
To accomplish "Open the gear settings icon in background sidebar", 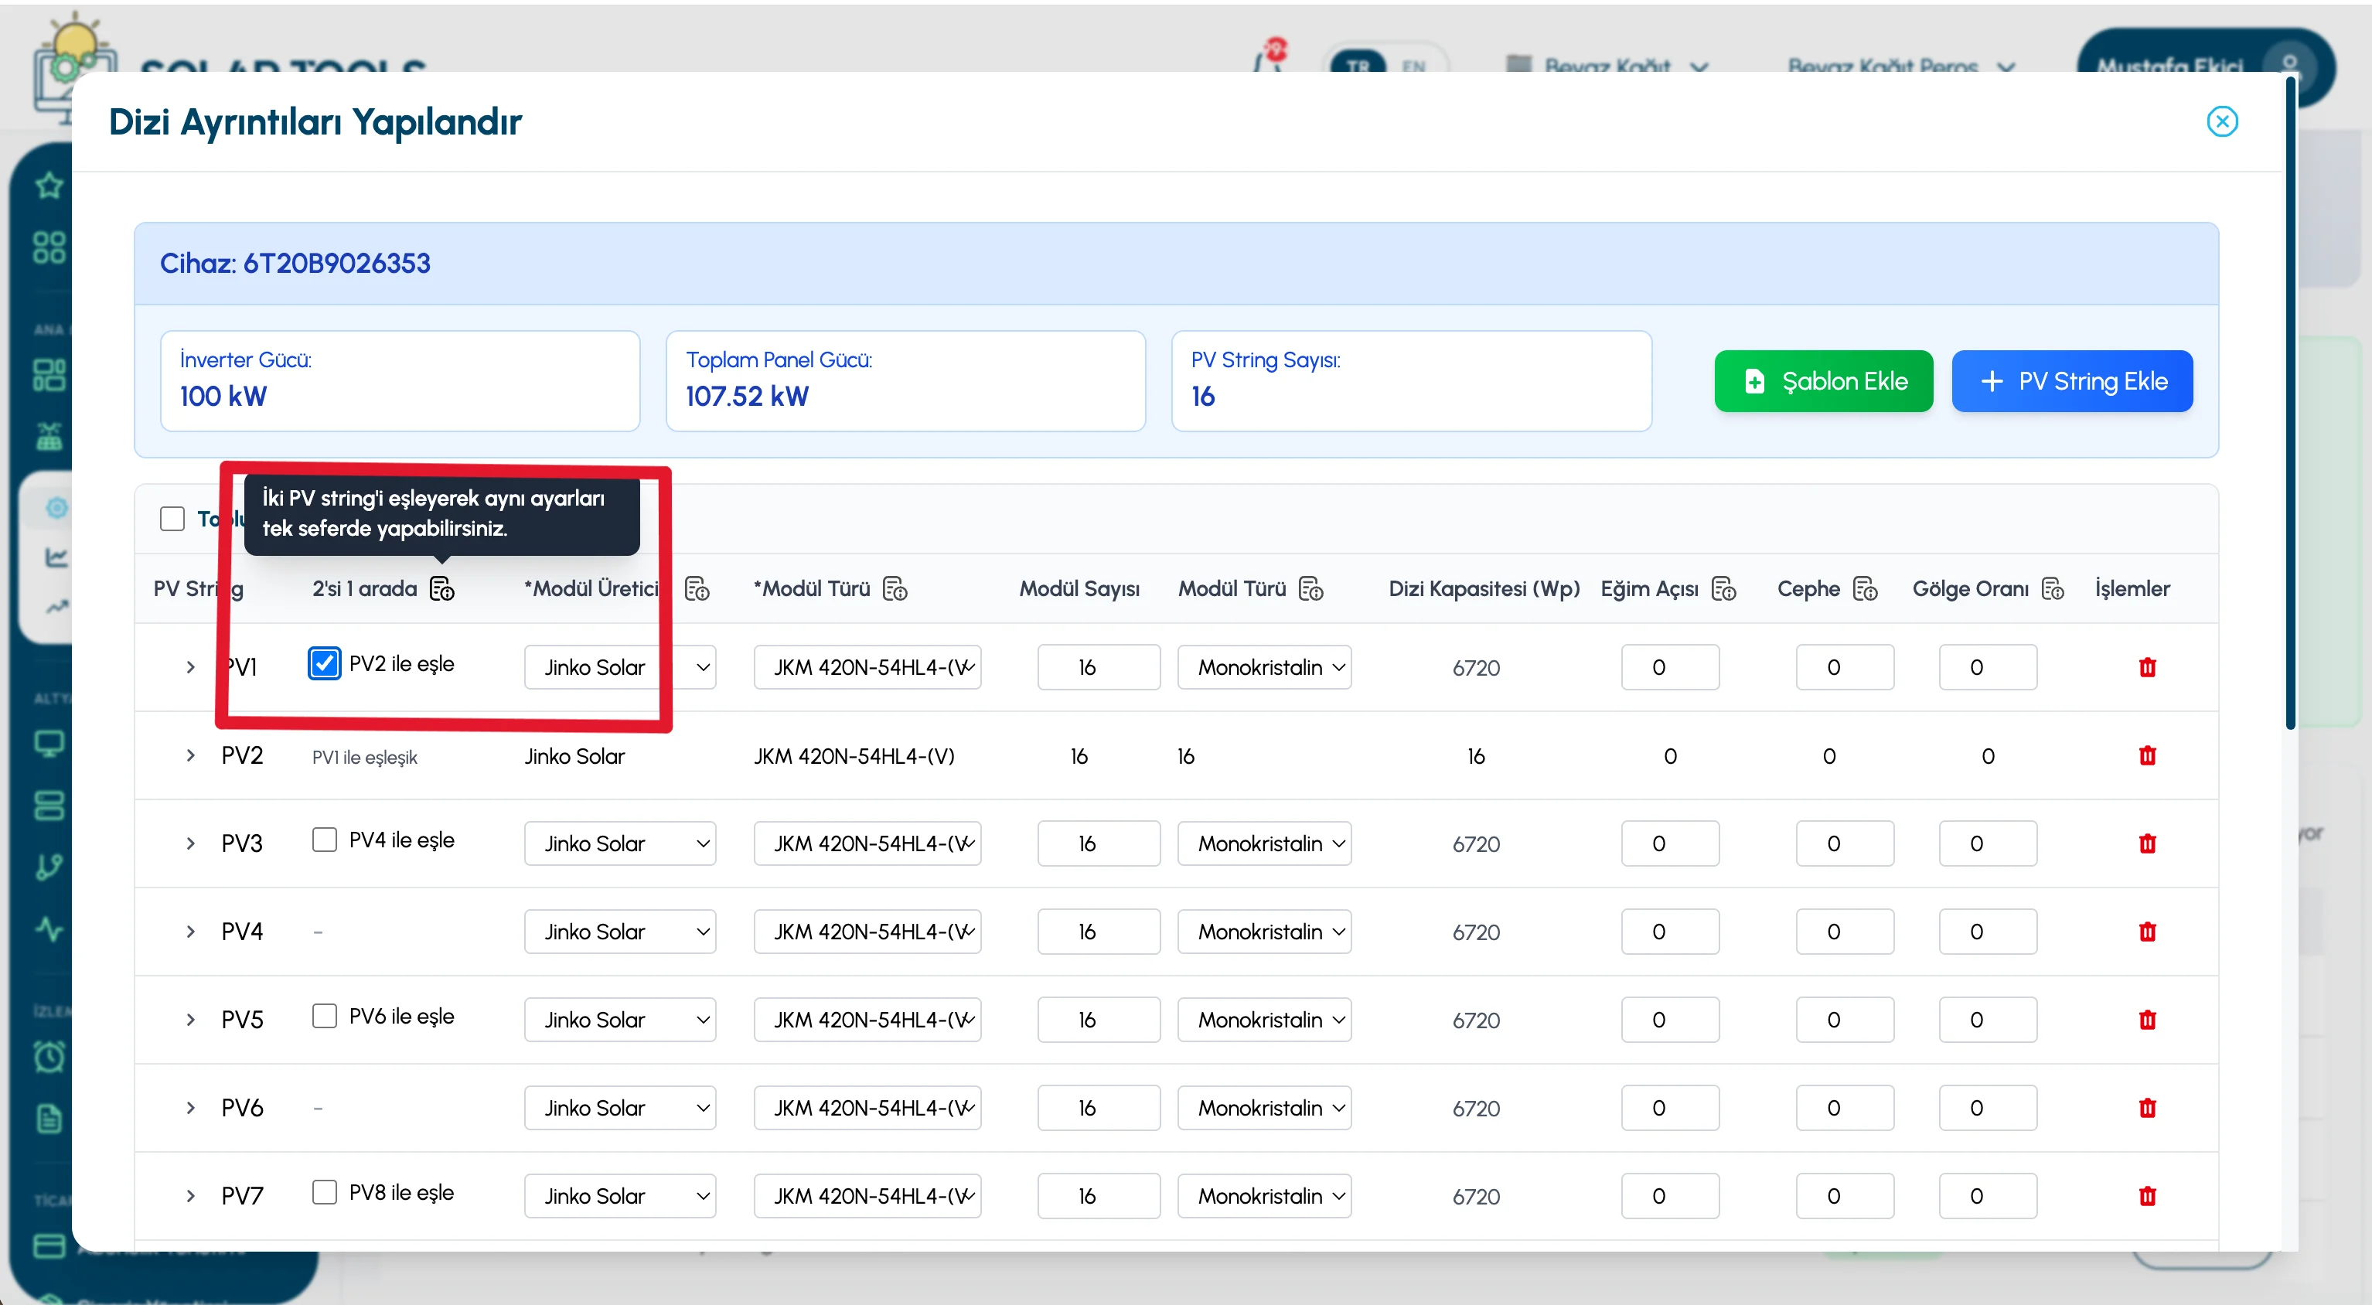I will coord(56,507).
